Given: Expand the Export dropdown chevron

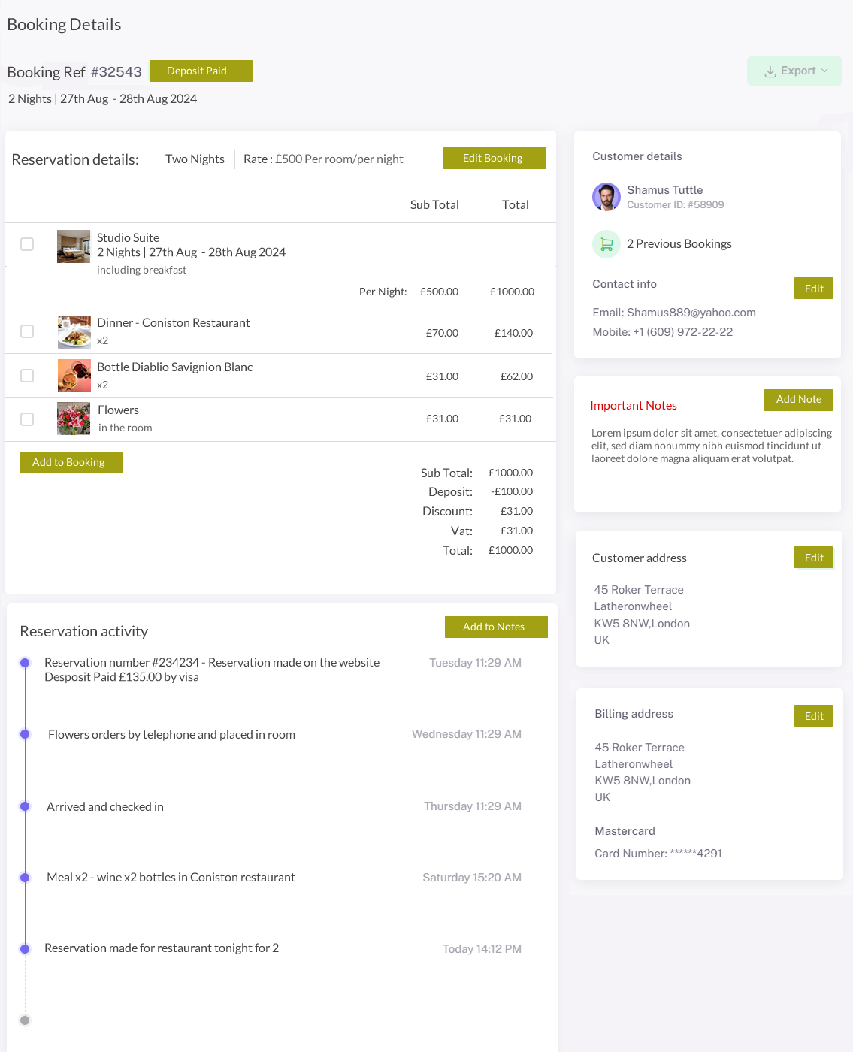Looking at the screenshot, I should pyautogui.click(x=824, y=71).
